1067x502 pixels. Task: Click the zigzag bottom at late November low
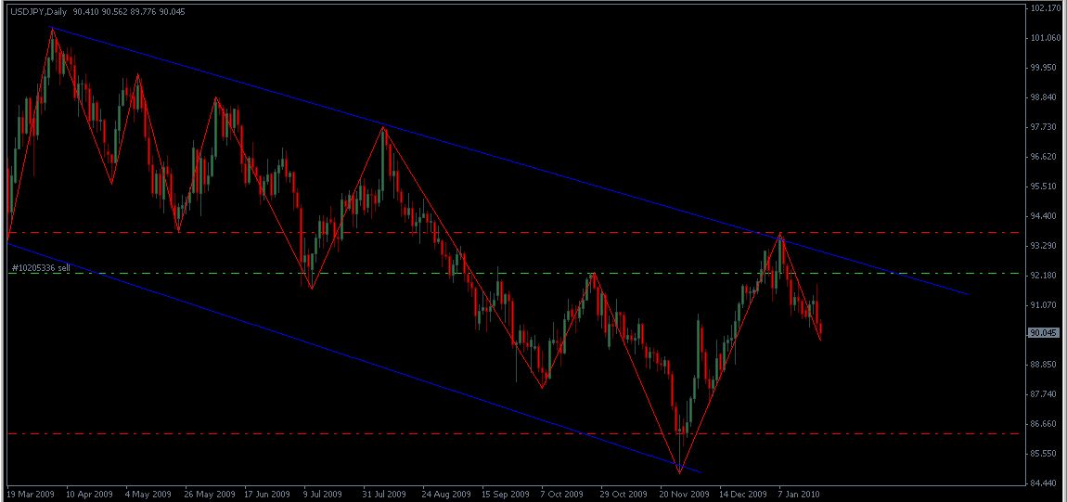click(680, 472)
